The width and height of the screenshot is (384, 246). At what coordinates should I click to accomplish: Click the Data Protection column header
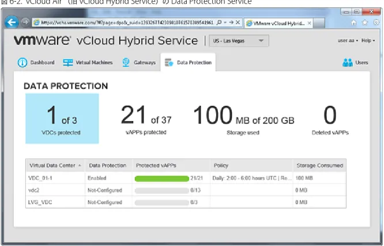107,165
